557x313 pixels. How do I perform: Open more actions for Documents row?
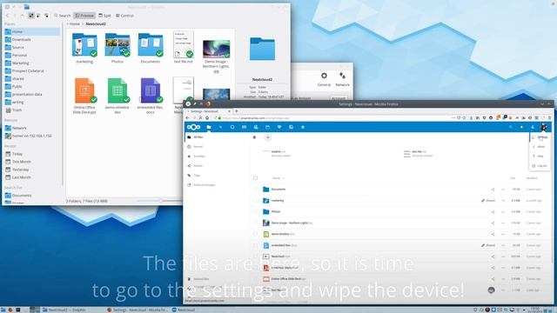click(503, 190)
